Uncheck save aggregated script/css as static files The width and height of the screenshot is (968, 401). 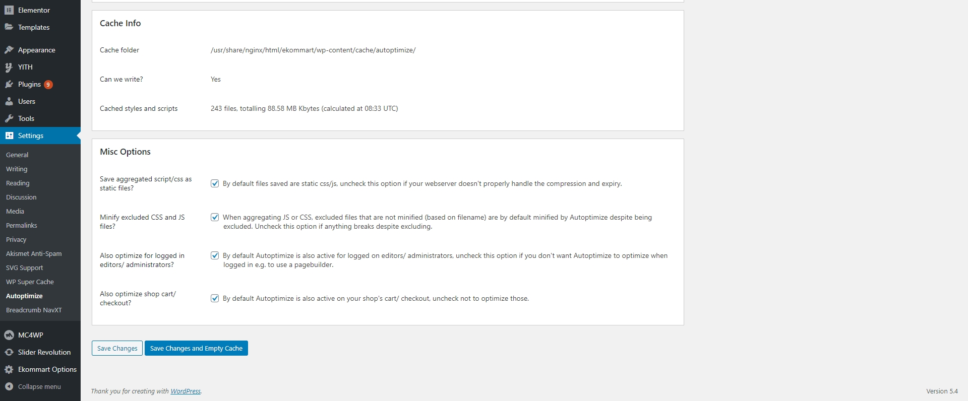coord(215,183)
